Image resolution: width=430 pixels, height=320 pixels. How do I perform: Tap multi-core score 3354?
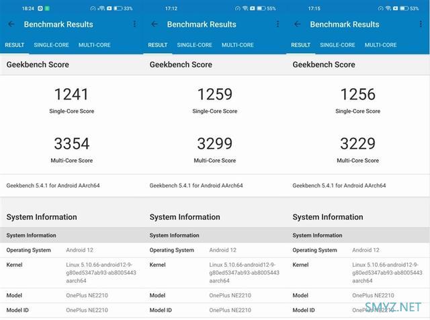coord(72,144)
